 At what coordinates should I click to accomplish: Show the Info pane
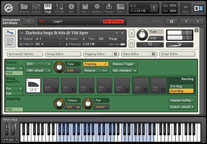click(x=71, y=8)
